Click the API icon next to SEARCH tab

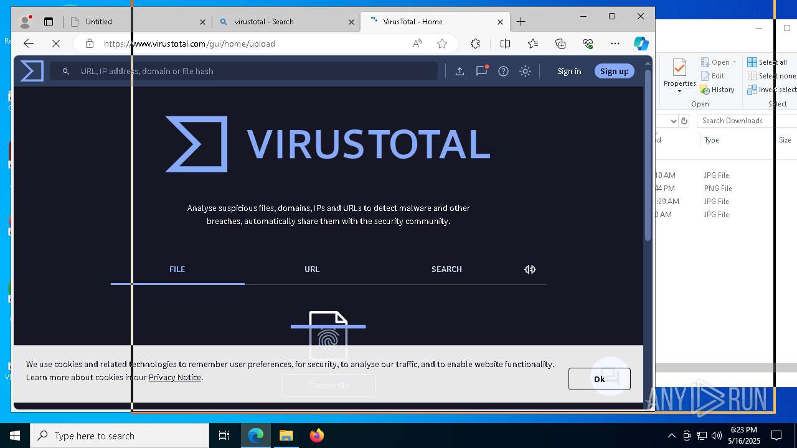point(530,269)
